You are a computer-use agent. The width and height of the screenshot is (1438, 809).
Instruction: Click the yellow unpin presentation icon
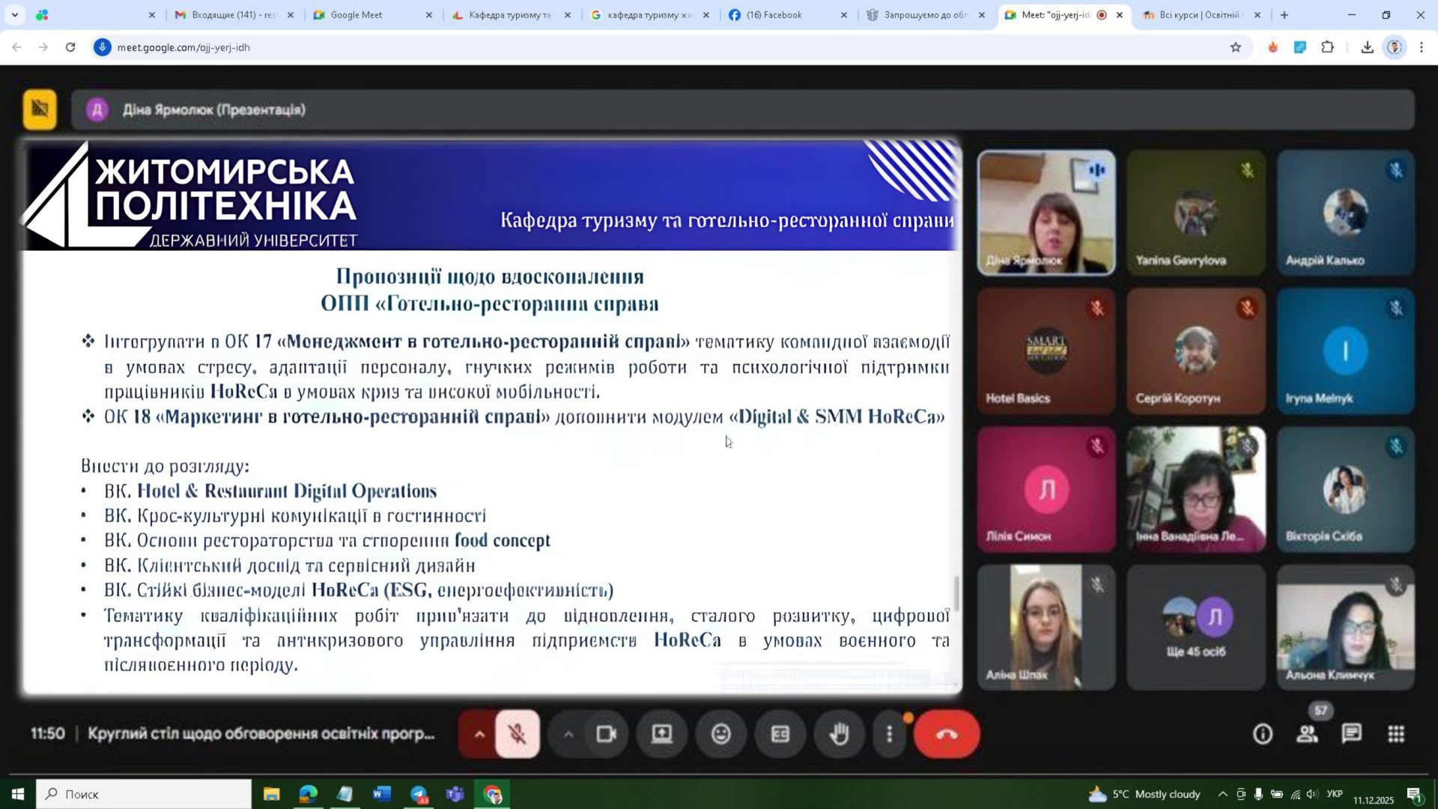pos(40,109)
